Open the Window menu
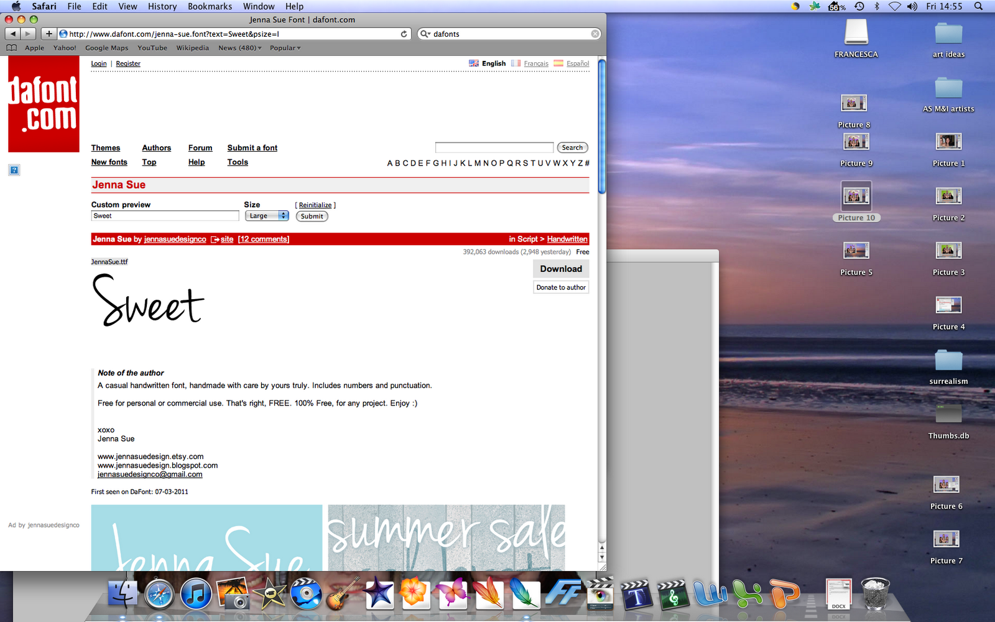The image size is (995, 622). click(x=259, y=6)
